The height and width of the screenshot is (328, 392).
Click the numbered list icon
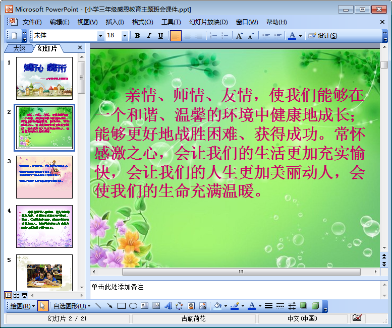213,36
